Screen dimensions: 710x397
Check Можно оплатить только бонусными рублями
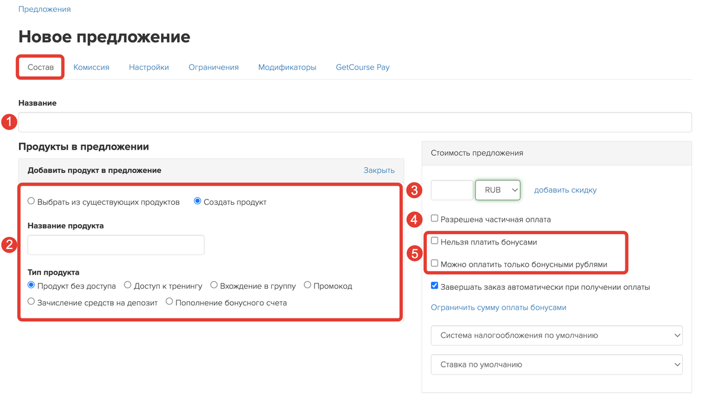click(435, 263)
